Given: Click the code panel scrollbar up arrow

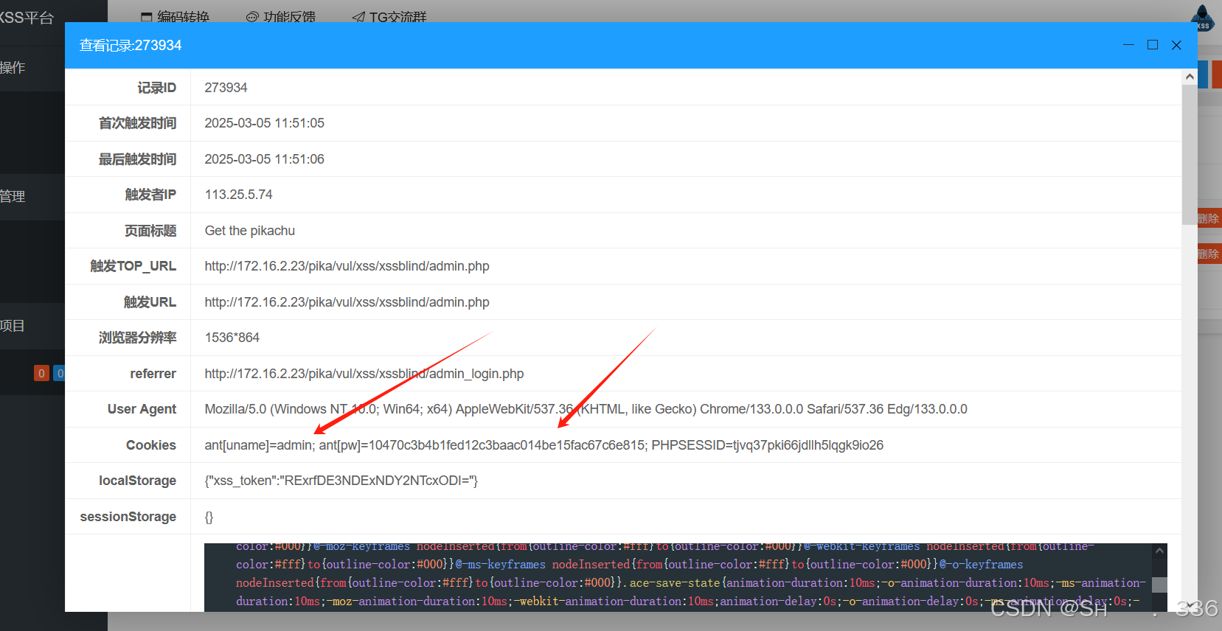Looking at the screenshot, I should pos(1159,551).
